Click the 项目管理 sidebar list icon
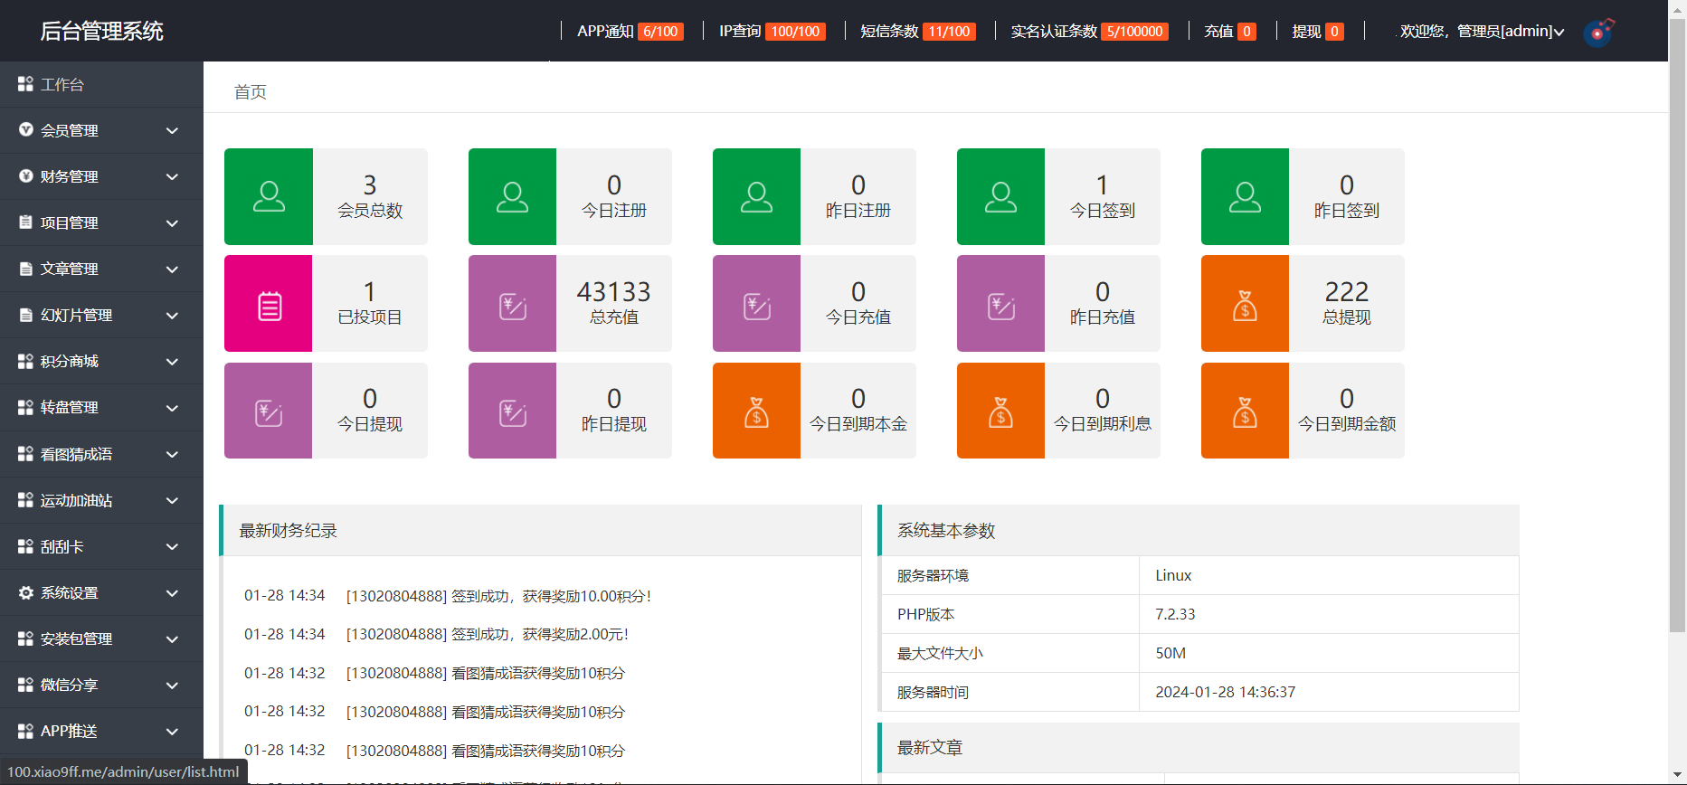The height and width of the screenshot is (785, 1687). pyautogui.click(x=26, y=222)
